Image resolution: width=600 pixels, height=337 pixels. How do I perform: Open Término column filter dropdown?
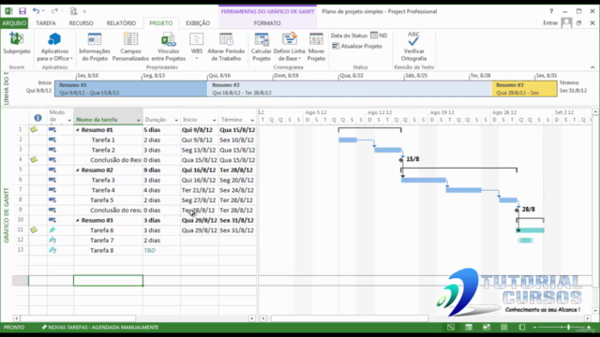pos(252,120)
